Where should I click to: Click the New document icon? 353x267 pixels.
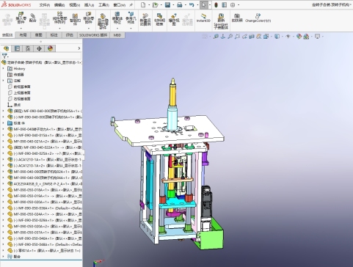(143, 5)
